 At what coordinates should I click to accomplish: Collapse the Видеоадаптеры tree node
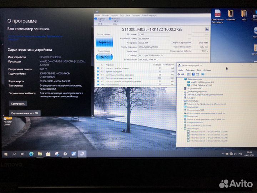pyautogui.click(x=182, y=79)
